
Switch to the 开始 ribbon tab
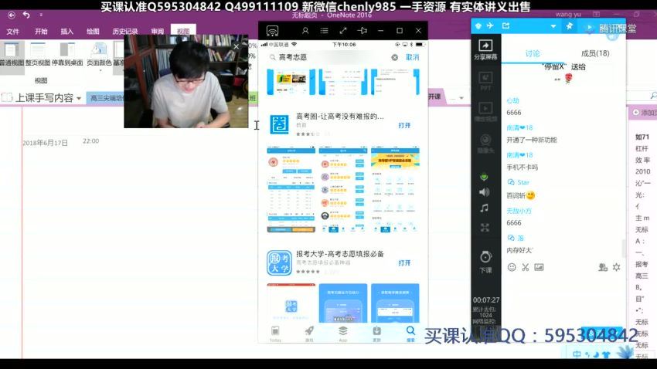click(x=41, y=32)
